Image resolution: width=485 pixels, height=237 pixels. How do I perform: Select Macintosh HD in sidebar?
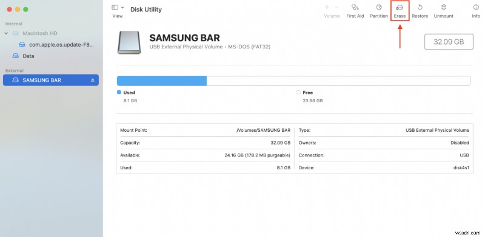pos(40,33)
